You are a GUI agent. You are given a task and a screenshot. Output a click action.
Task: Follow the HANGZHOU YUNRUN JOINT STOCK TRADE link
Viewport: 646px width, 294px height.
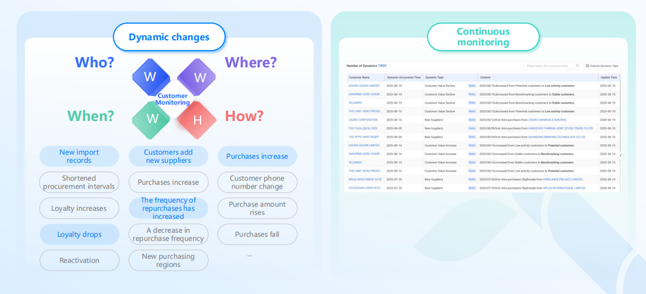pos(561,128)
